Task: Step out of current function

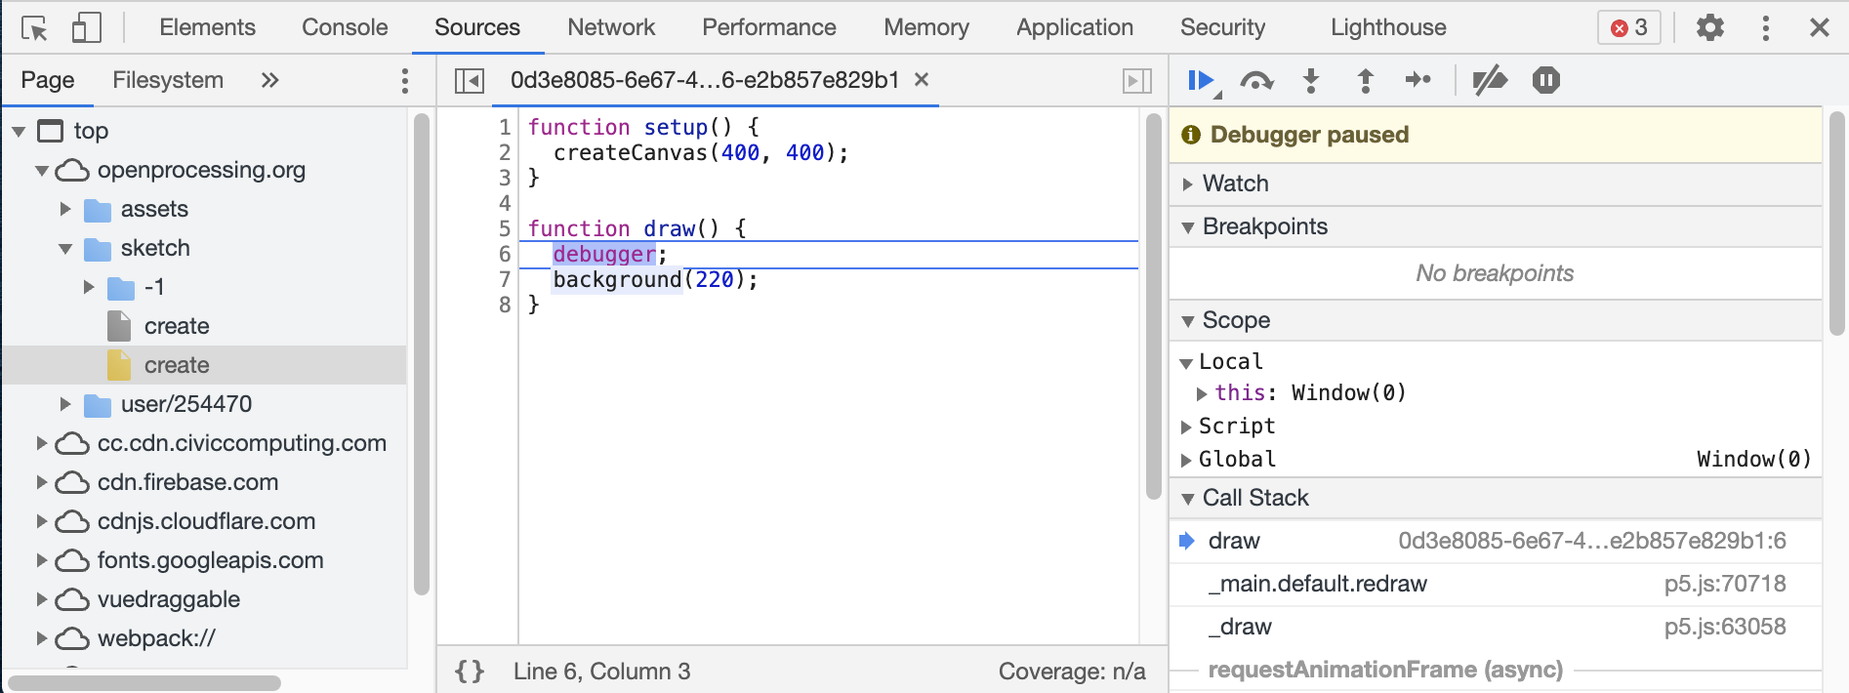Action: (1366, 80)
